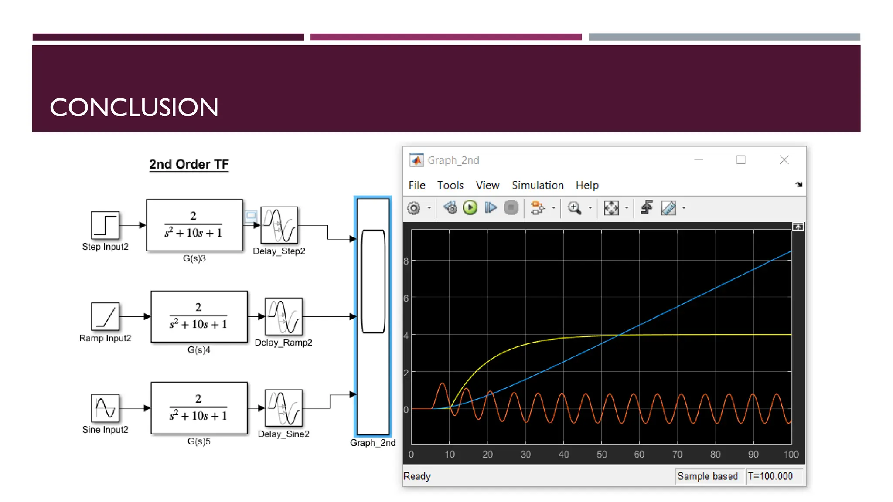Open scope configuration properties gear
Viewport: 893px width, 502px height.
[x=413, y=208]
